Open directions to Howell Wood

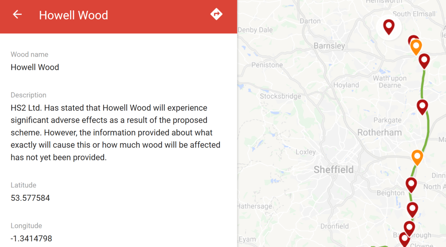216,14
